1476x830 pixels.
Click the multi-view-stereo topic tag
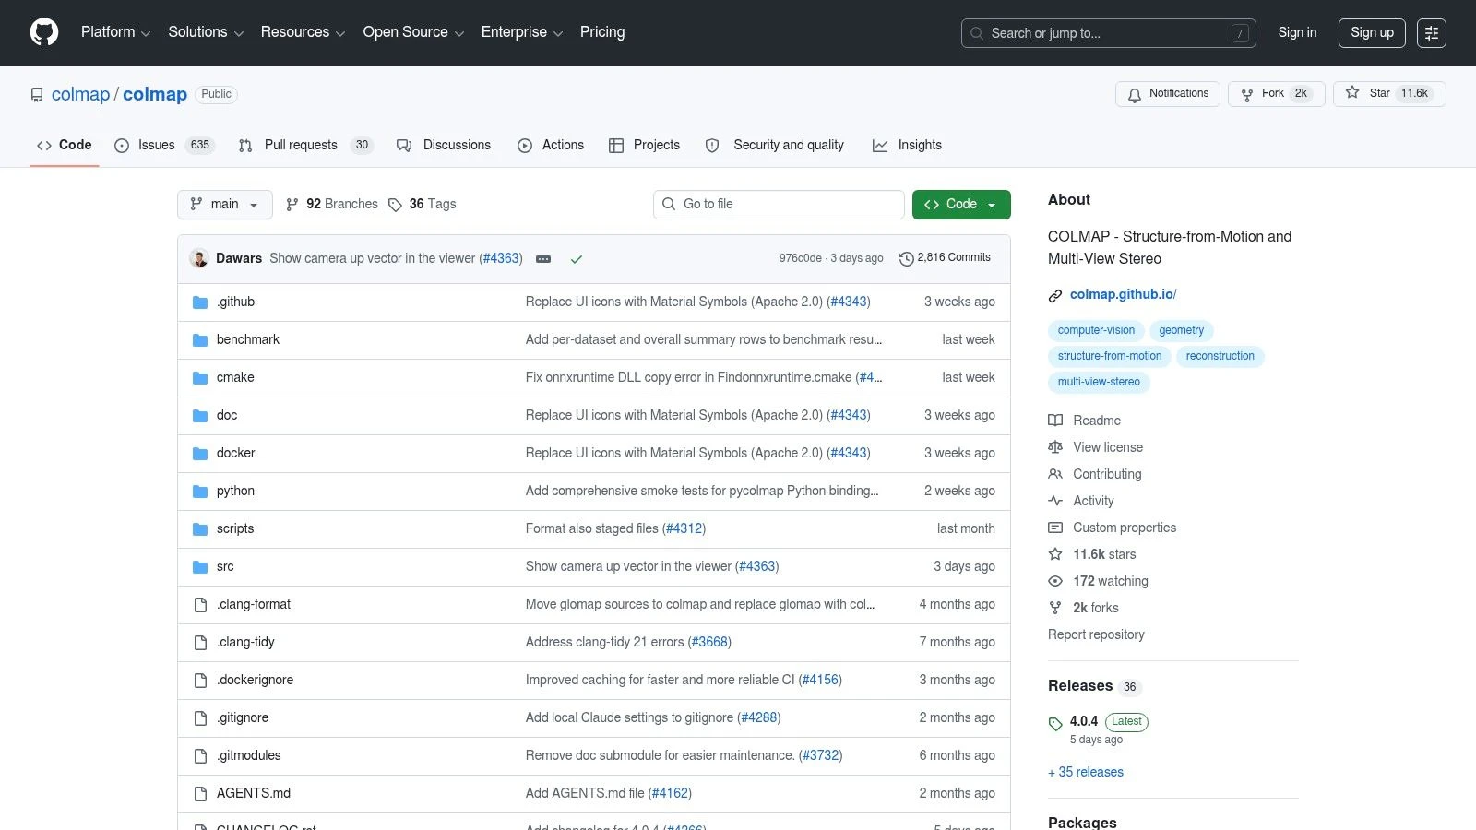(x=1099, y=382)
